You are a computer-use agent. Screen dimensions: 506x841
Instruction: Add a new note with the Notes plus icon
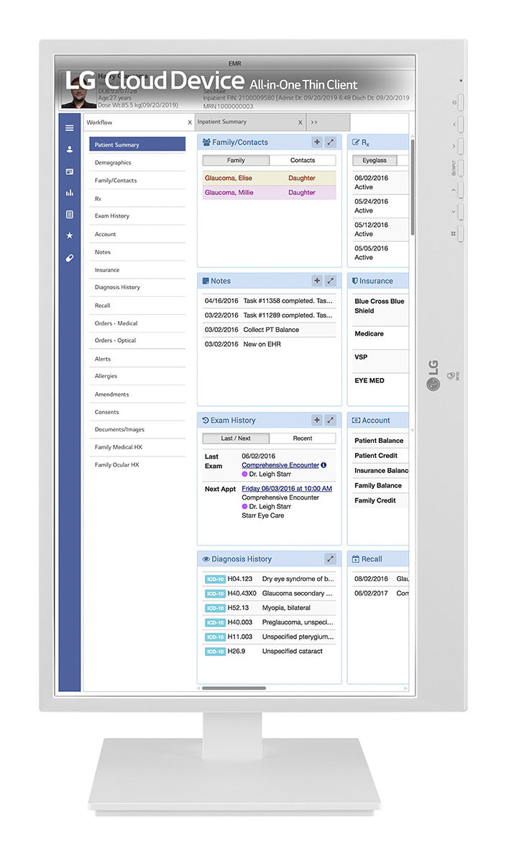[x=317, y=281]
